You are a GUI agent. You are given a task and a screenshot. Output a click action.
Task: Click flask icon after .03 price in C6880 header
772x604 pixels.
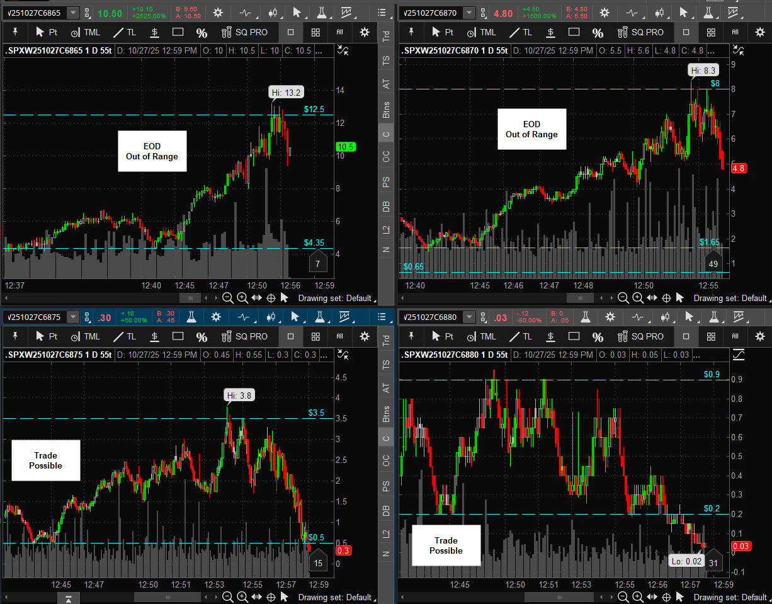pos(585,317)
